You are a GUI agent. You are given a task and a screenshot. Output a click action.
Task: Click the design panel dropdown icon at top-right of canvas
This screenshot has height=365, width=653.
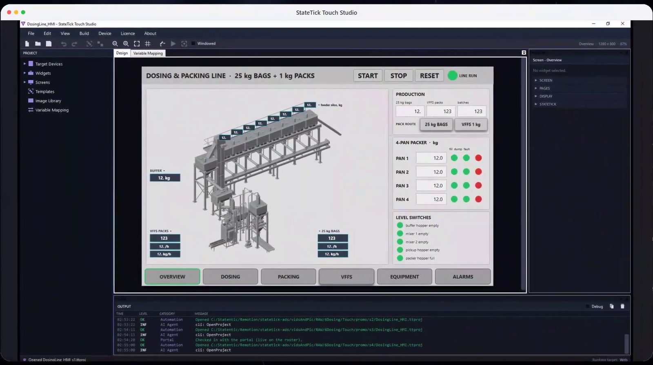524,53
